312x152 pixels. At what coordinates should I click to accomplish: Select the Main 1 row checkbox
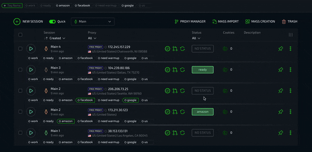pos(20,133)
